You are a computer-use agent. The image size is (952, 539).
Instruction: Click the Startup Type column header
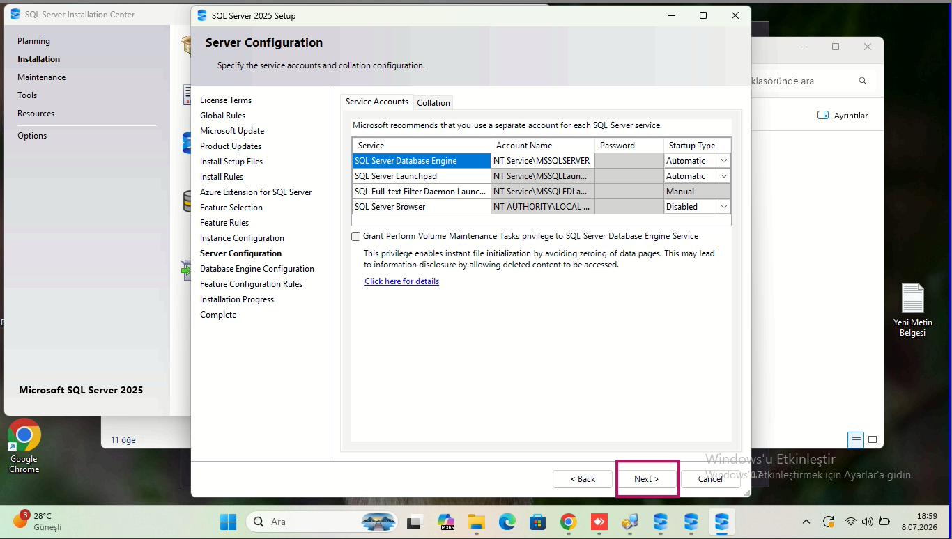pos(698,146)
